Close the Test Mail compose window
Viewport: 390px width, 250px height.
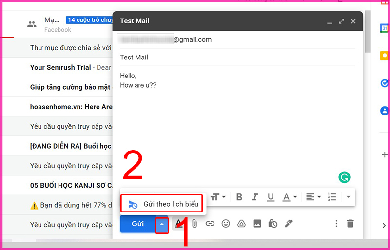pyautogui.click(x=353, y=21)
